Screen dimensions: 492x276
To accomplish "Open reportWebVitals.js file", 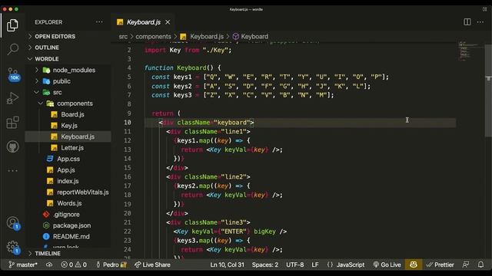I will pos(68,192).
